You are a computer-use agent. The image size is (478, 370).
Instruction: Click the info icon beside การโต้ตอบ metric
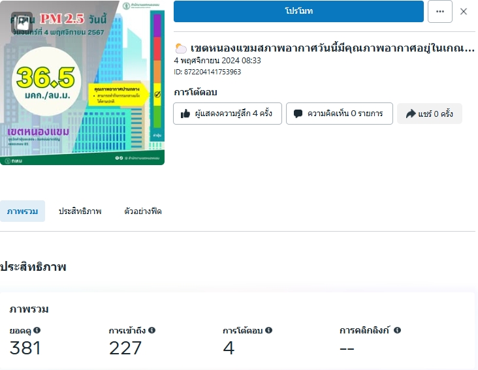(x=268, y=330)
